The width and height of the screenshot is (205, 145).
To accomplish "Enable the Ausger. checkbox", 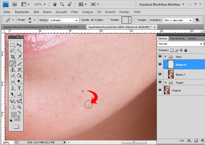I will point(136,20).
